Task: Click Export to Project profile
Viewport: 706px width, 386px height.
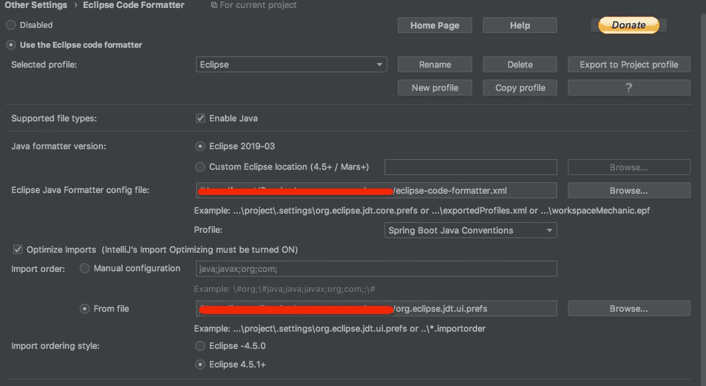Action: coord(629,64)
